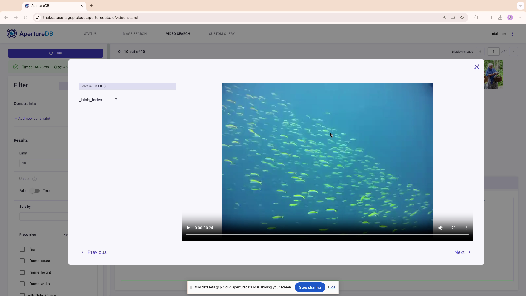Seek on the video progress bar
Viewport: 526px width, 296px height.
click(x=327, y=235)
